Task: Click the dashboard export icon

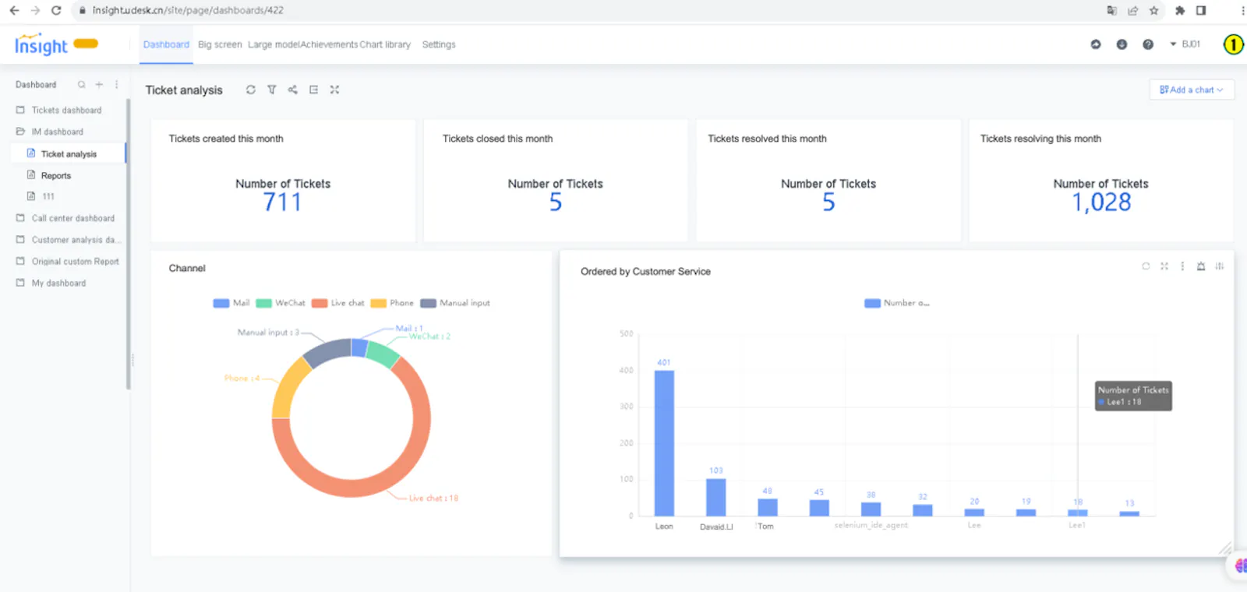Action: [313, 90]
